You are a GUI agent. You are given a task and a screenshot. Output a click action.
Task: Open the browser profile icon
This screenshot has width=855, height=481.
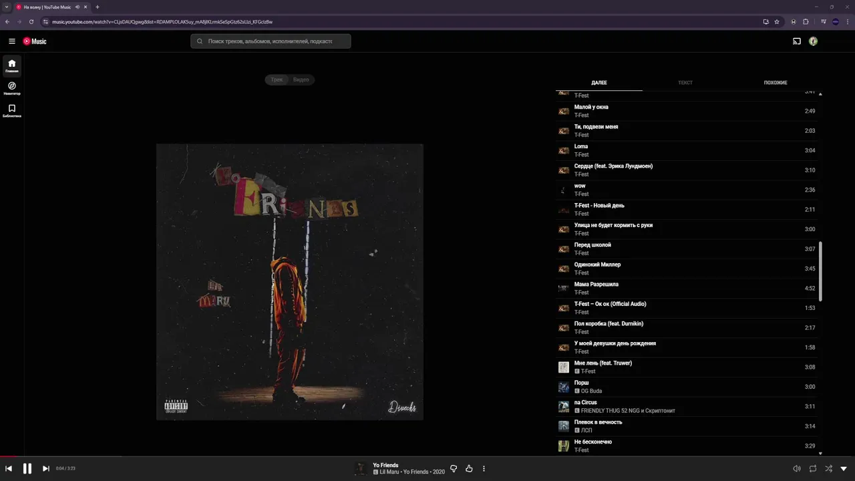coord(835,21)
